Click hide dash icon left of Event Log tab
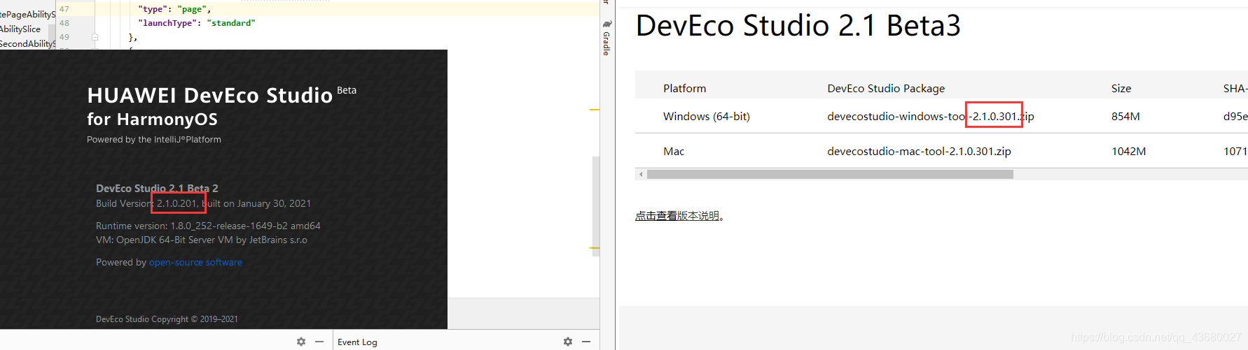 [x=319, y=342]
